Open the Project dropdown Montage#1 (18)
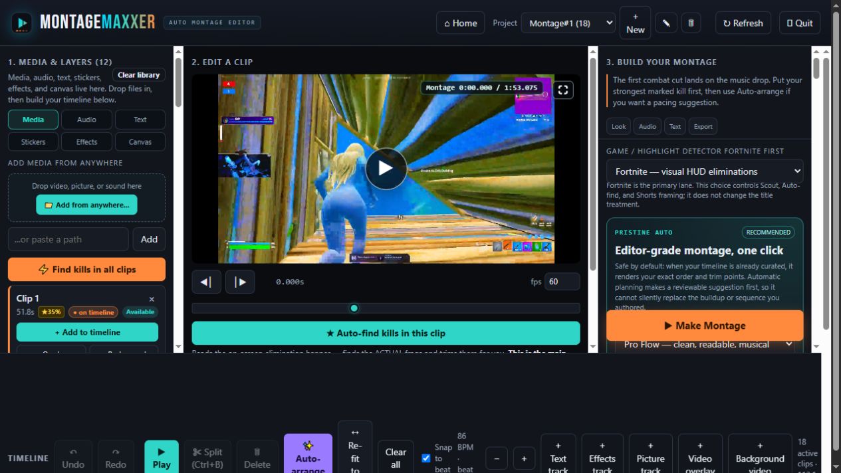Screen dimensions: 841x473 click(x=568, y=23)
